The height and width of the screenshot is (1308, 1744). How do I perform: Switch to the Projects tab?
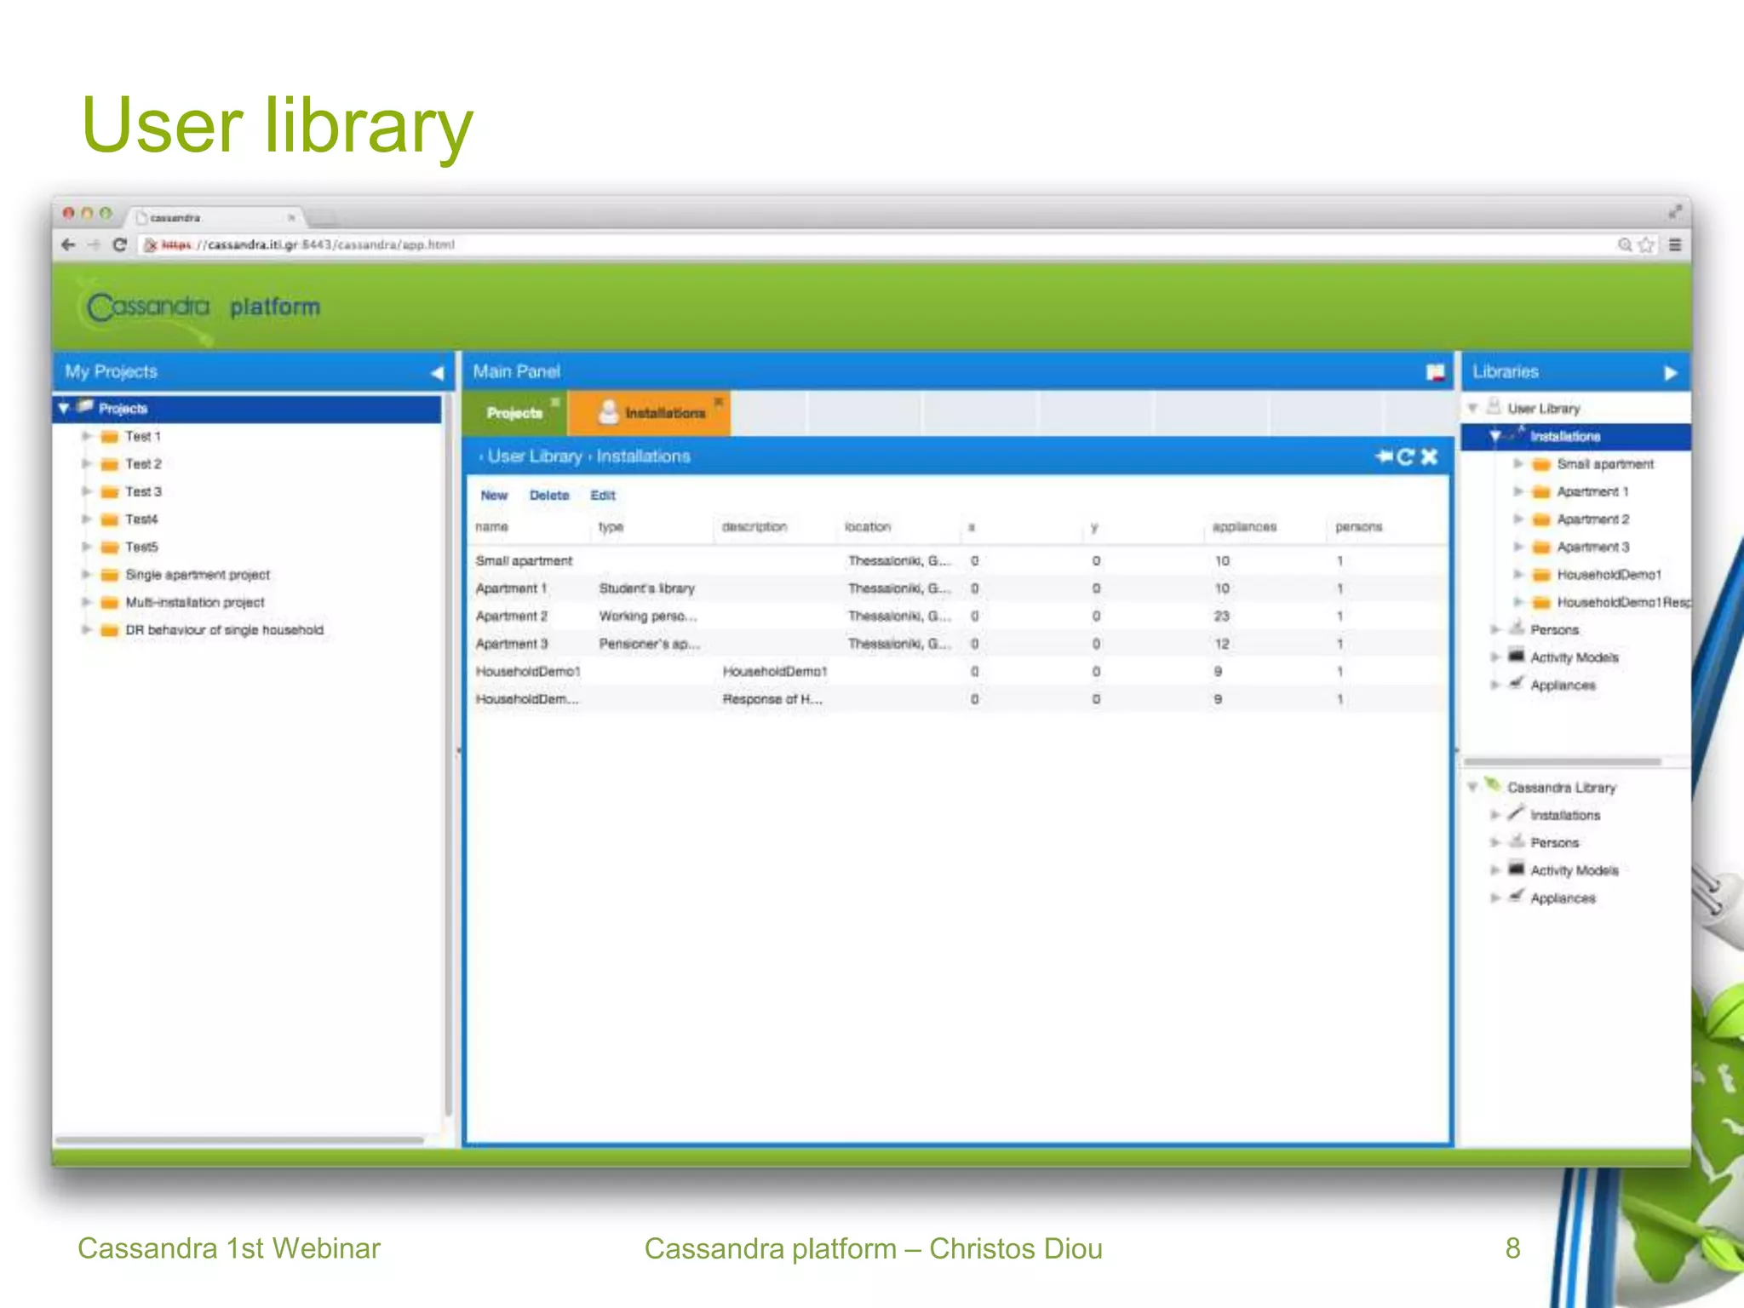coord(513,413)
